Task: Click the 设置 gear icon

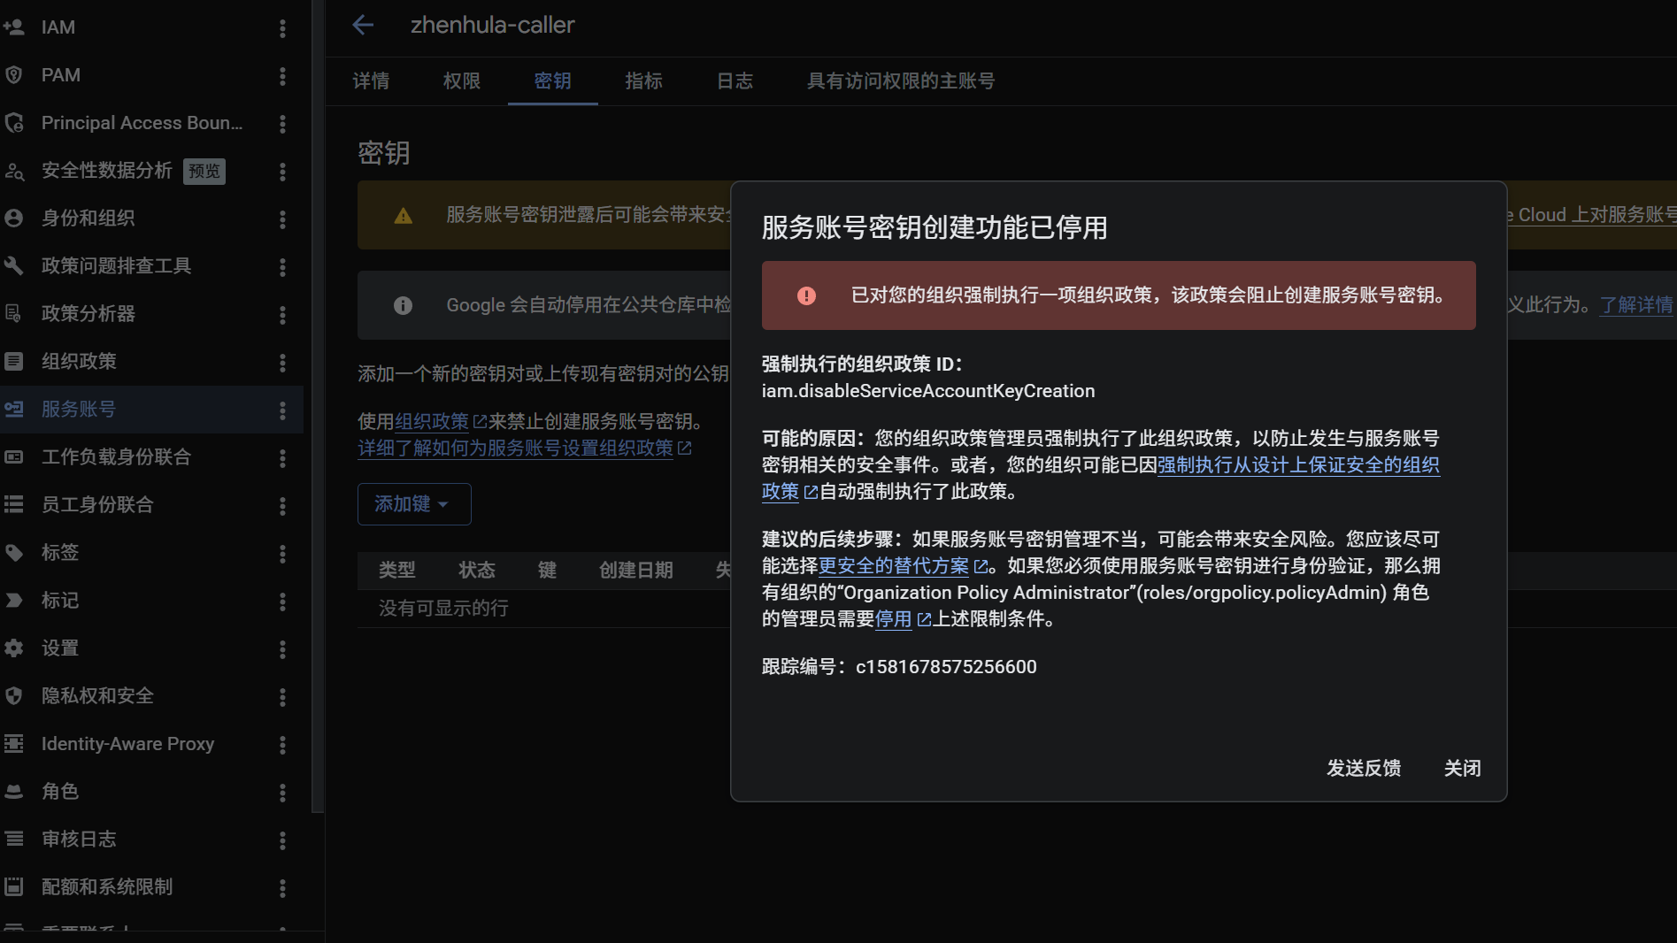Action: (13, 648)
